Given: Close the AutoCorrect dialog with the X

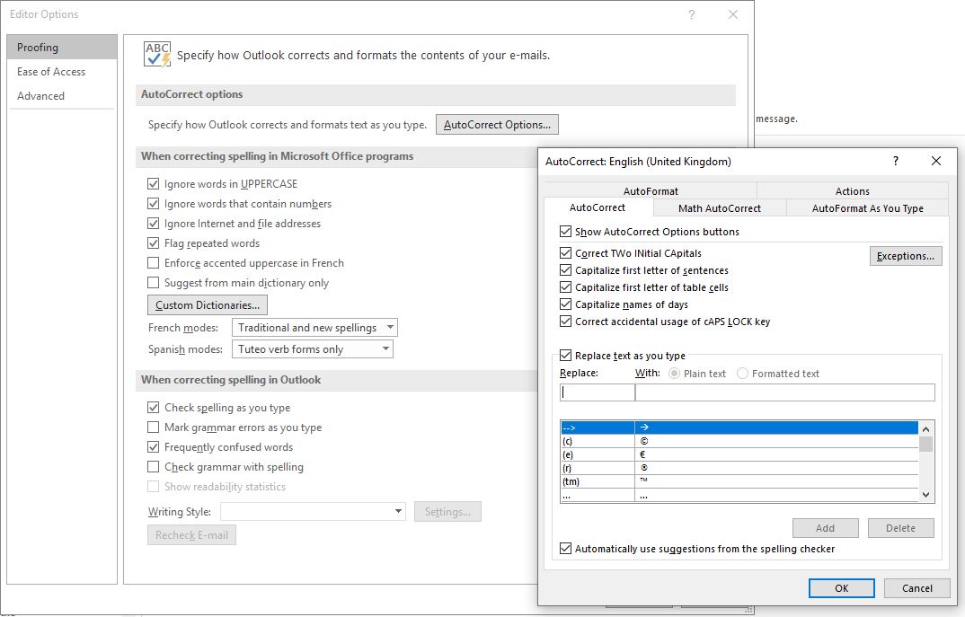Looking at the screenshot, I should (x=936, y=161).
